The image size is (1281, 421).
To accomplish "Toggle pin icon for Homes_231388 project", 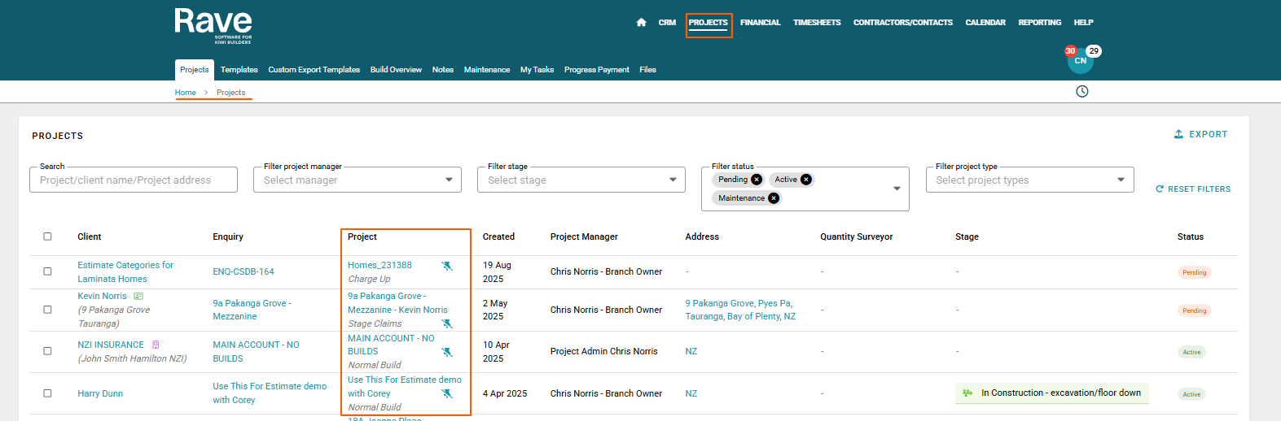I will (x=447, y=266).
